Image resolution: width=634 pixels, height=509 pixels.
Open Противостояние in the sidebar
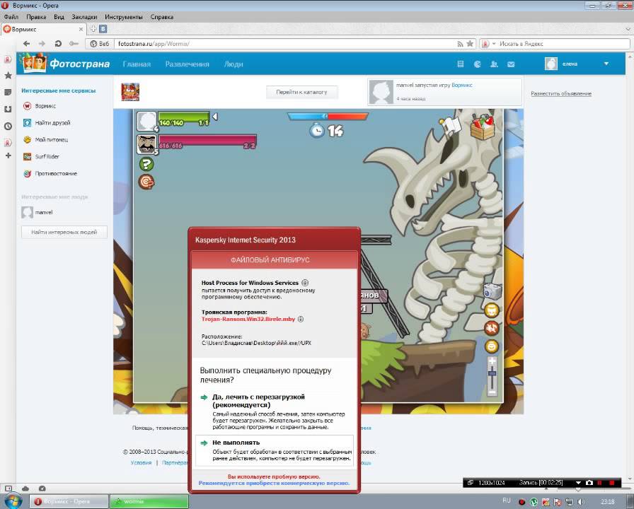pyautogui.click(x=50, y=173)
